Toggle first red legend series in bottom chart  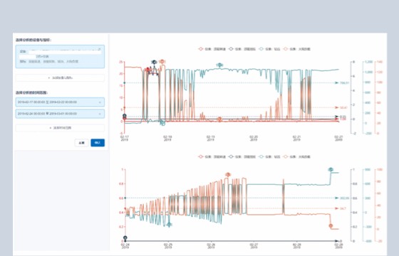tap(212, 156)
